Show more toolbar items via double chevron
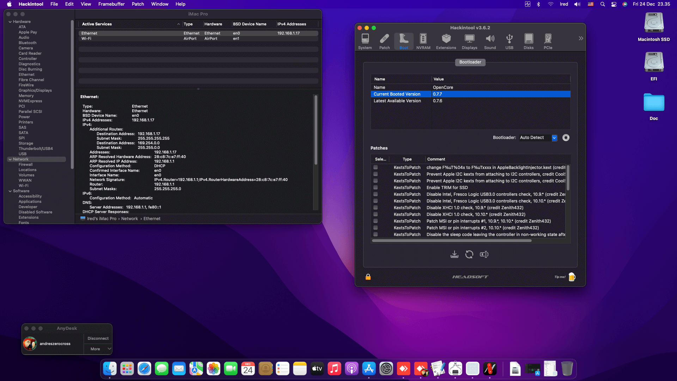The height and width of the screenshot is (381, 677). click(581, 38)
